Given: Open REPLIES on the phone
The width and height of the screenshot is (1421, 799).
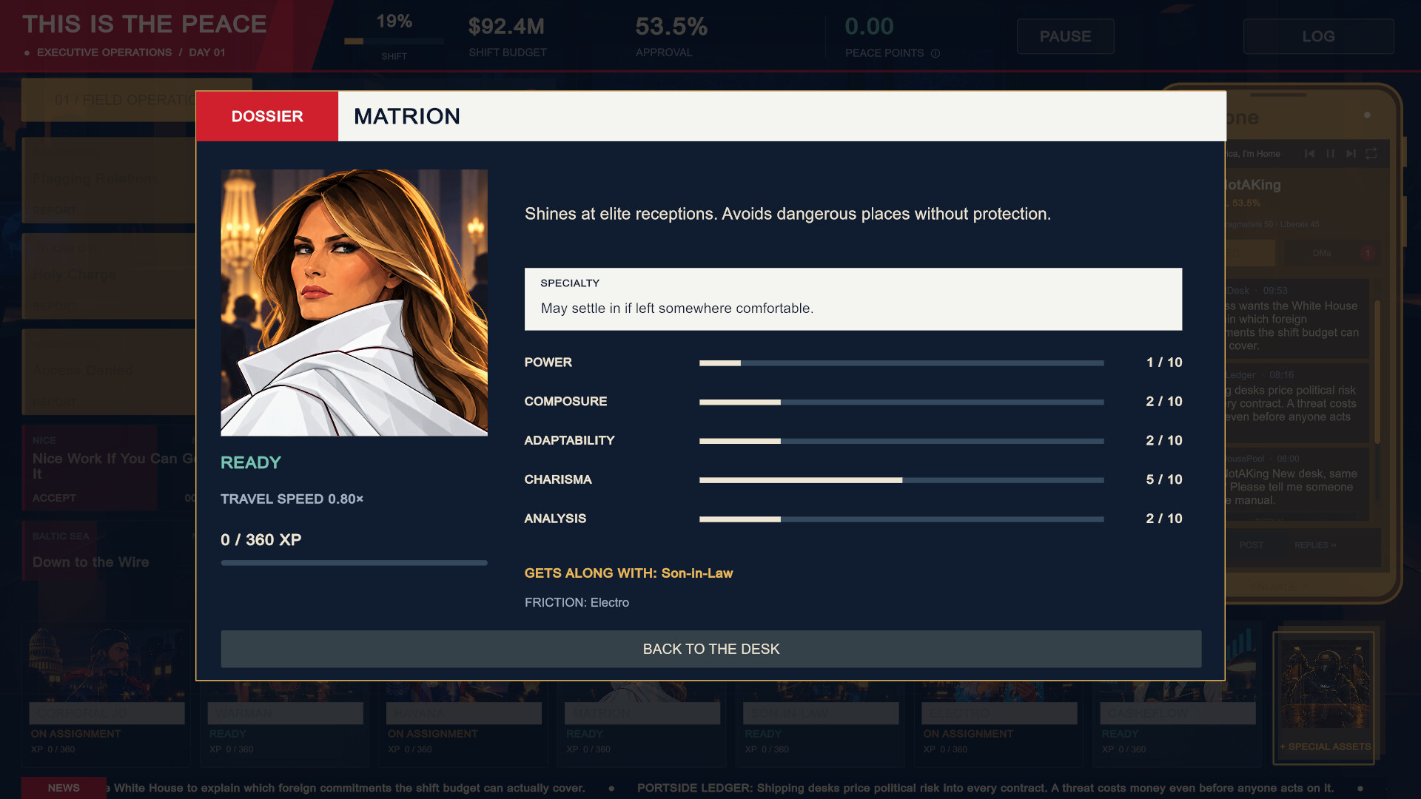Looking at the screenshot, I should coord(1314,545).
